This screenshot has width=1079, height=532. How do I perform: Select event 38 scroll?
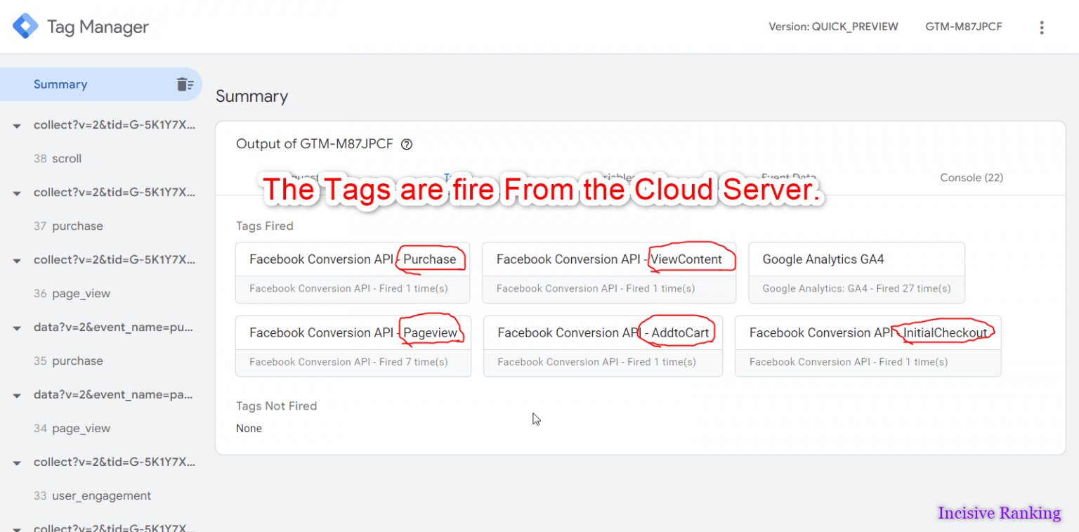(58, 159)
